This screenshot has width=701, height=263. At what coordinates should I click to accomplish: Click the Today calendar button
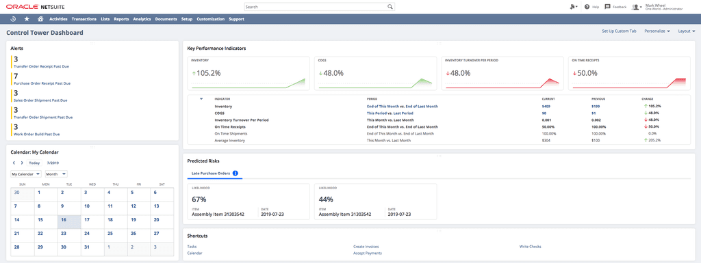34,163
